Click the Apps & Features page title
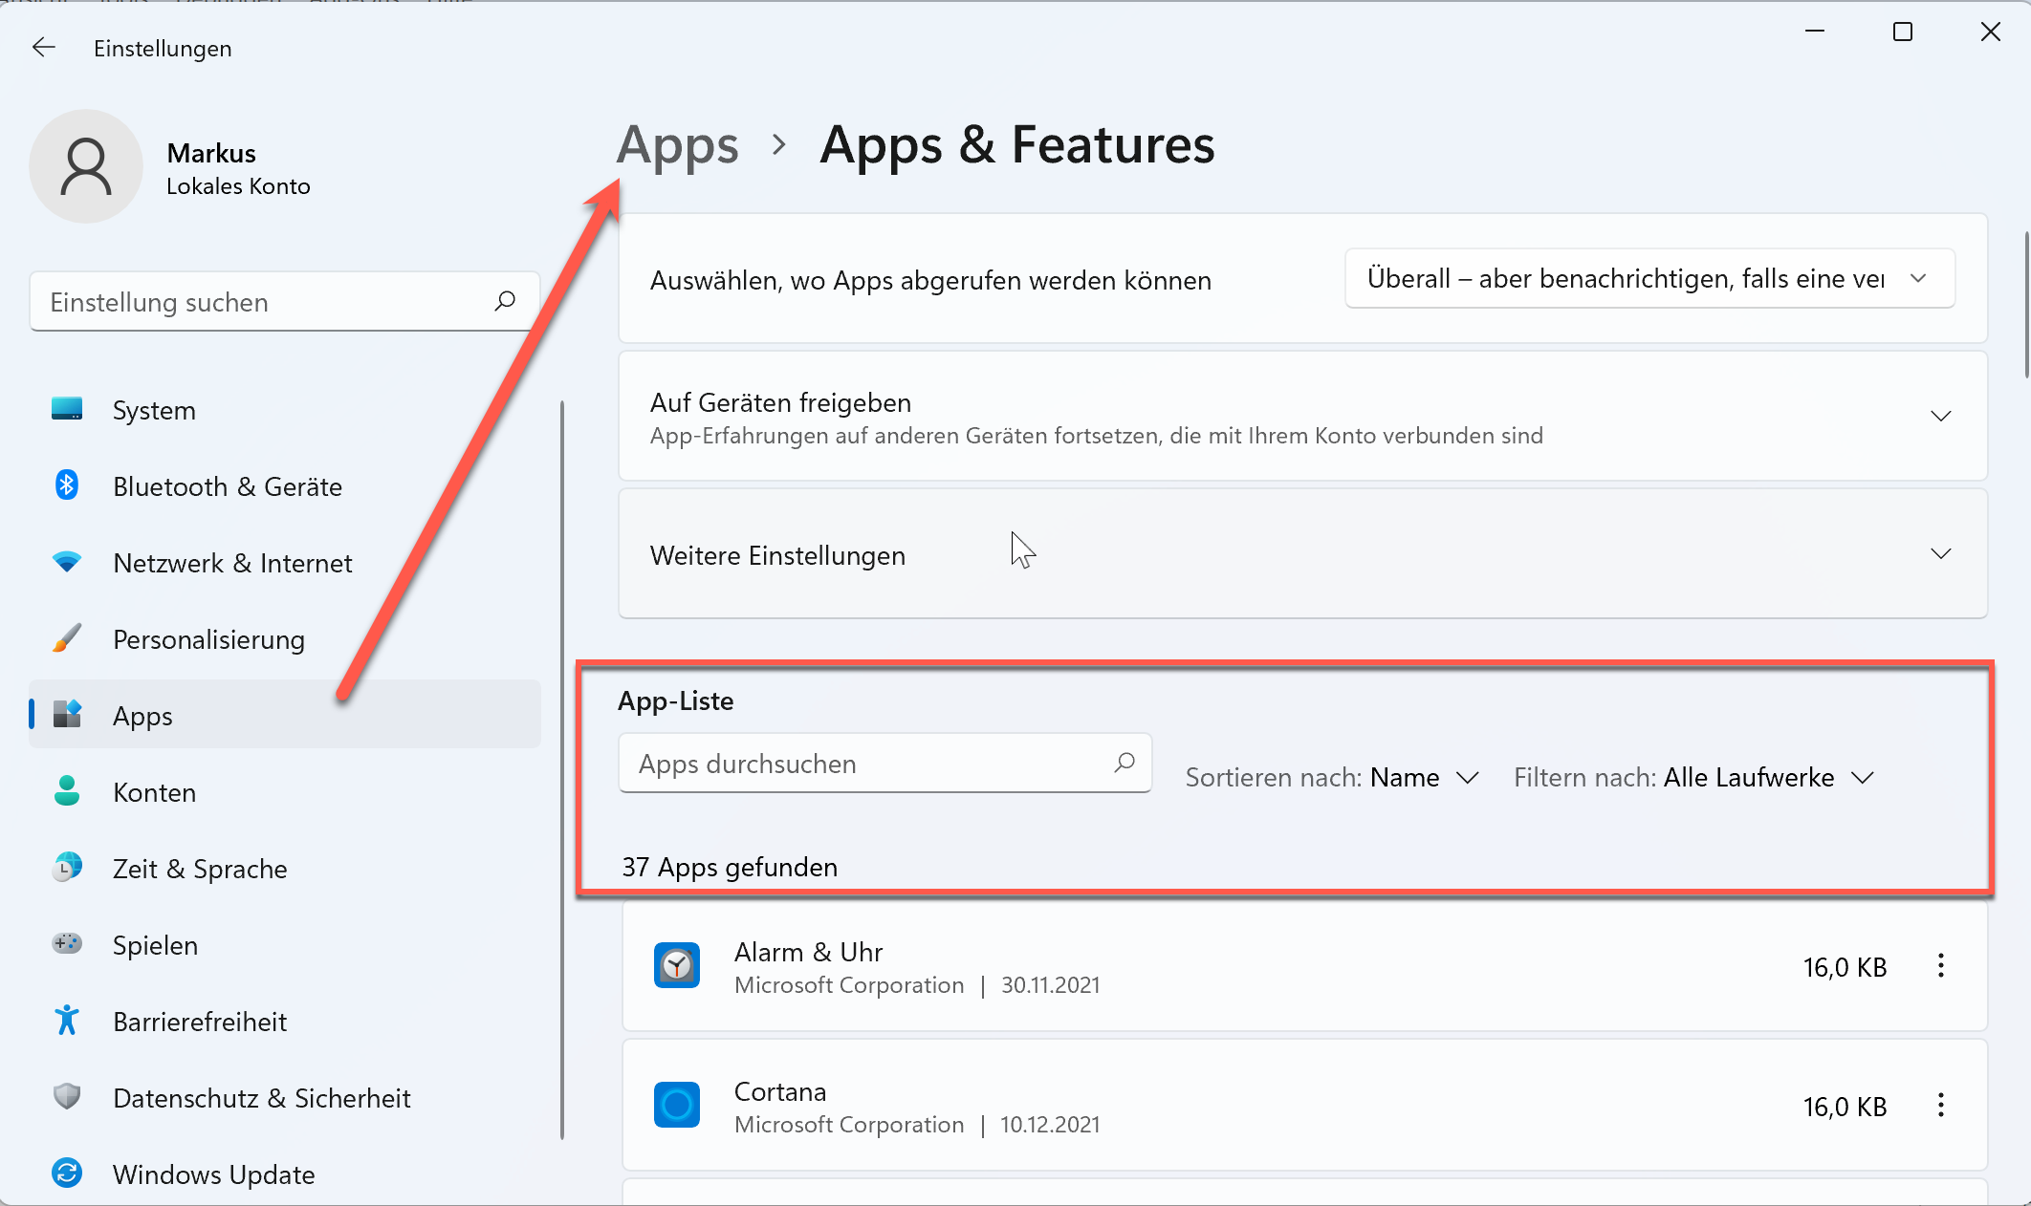This screenshot has width=2031, height=1206. (1017, 145)
